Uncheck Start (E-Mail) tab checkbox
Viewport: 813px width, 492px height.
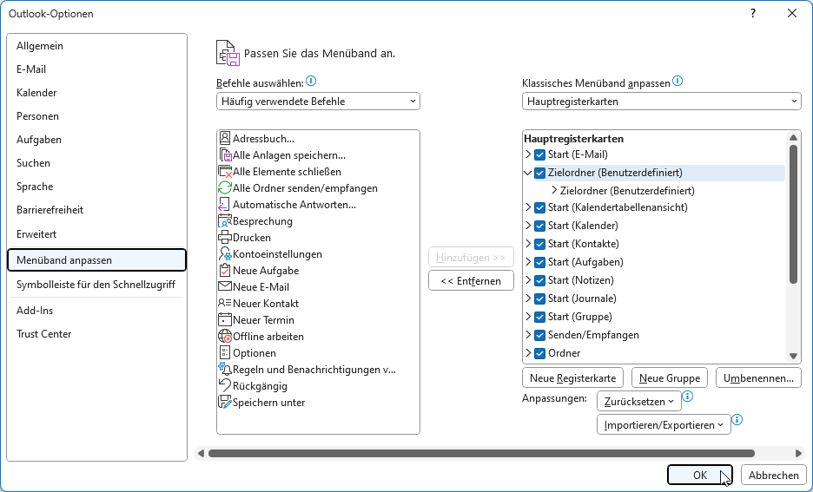pos(539,154)
